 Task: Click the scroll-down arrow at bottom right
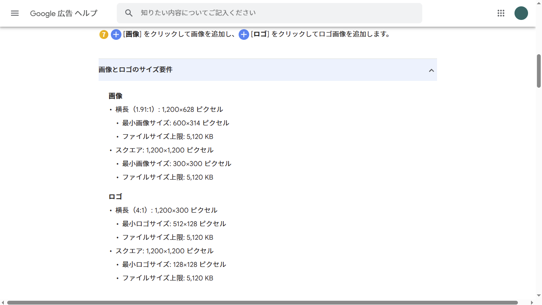click(x=539, y=295)
